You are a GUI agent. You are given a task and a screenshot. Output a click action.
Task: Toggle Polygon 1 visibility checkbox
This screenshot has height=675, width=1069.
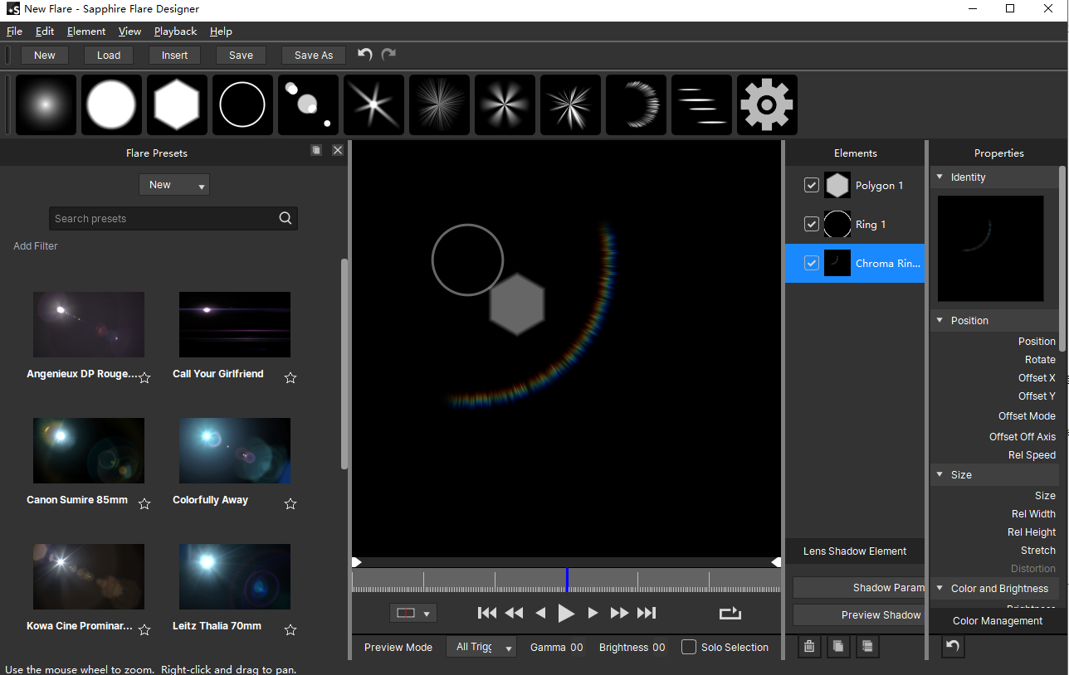[812, 185]
